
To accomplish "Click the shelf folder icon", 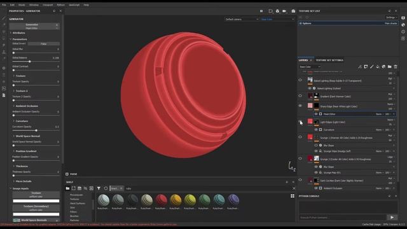I will pos(67,188).
